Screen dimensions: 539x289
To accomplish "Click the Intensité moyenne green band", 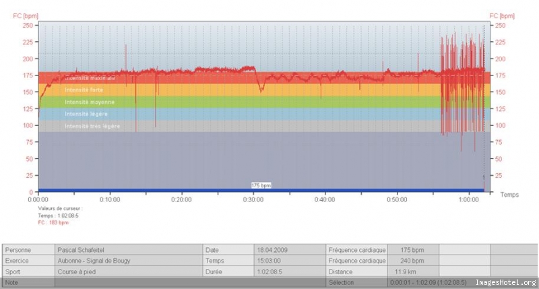I will coord(264,102).
